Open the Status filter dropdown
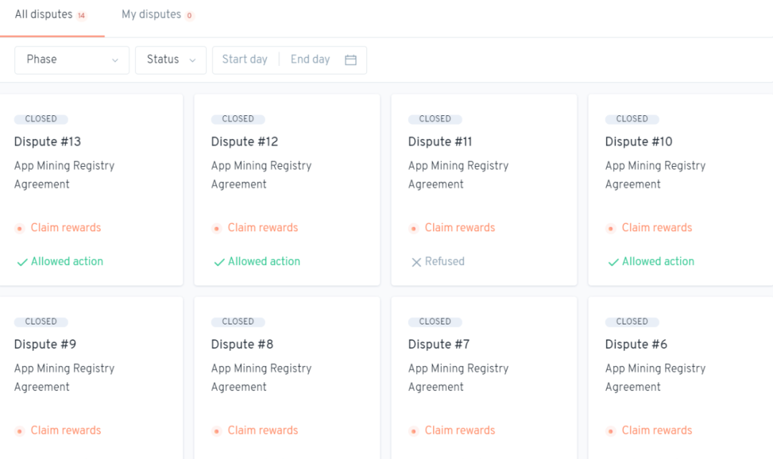The width and height of the screenshot is (773, 459). tap(170, 60)
